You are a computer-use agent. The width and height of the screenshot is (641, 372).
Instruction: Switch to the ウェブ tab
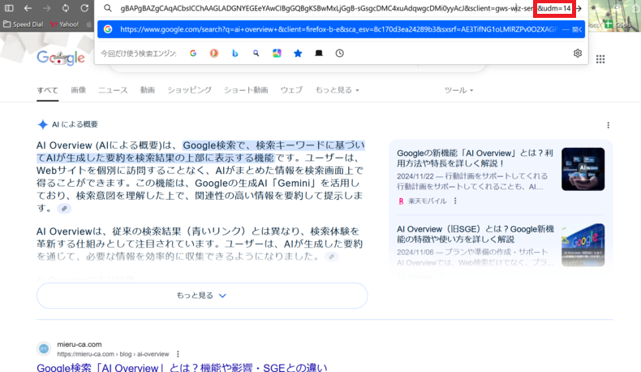[291, 90]
